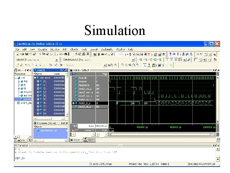Image resolution: width=230 pixels, height=173 pixels.
Task: Open the Tools menu
Action: [84, 49]
